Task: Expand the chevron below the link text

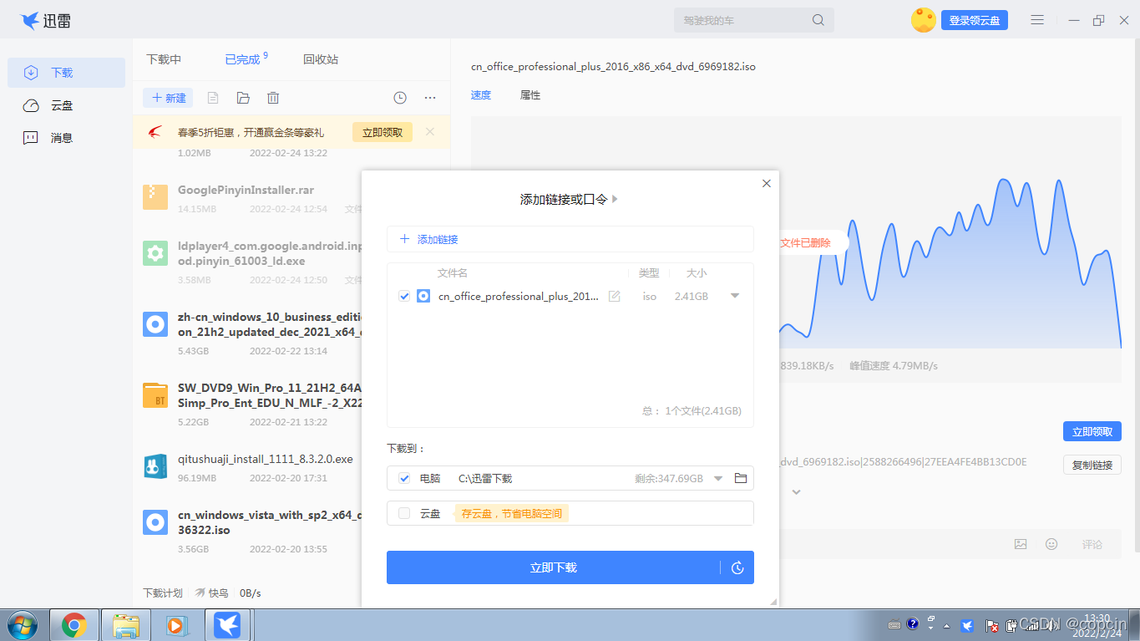Action: (796, 492)
